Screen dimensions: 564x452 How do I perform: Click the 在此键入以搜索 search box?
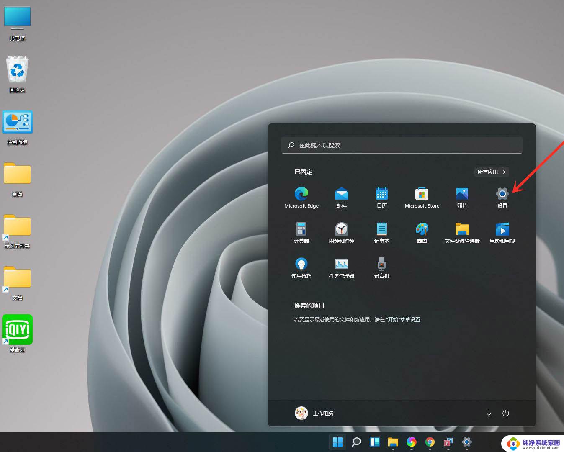(x=402, y=145)
